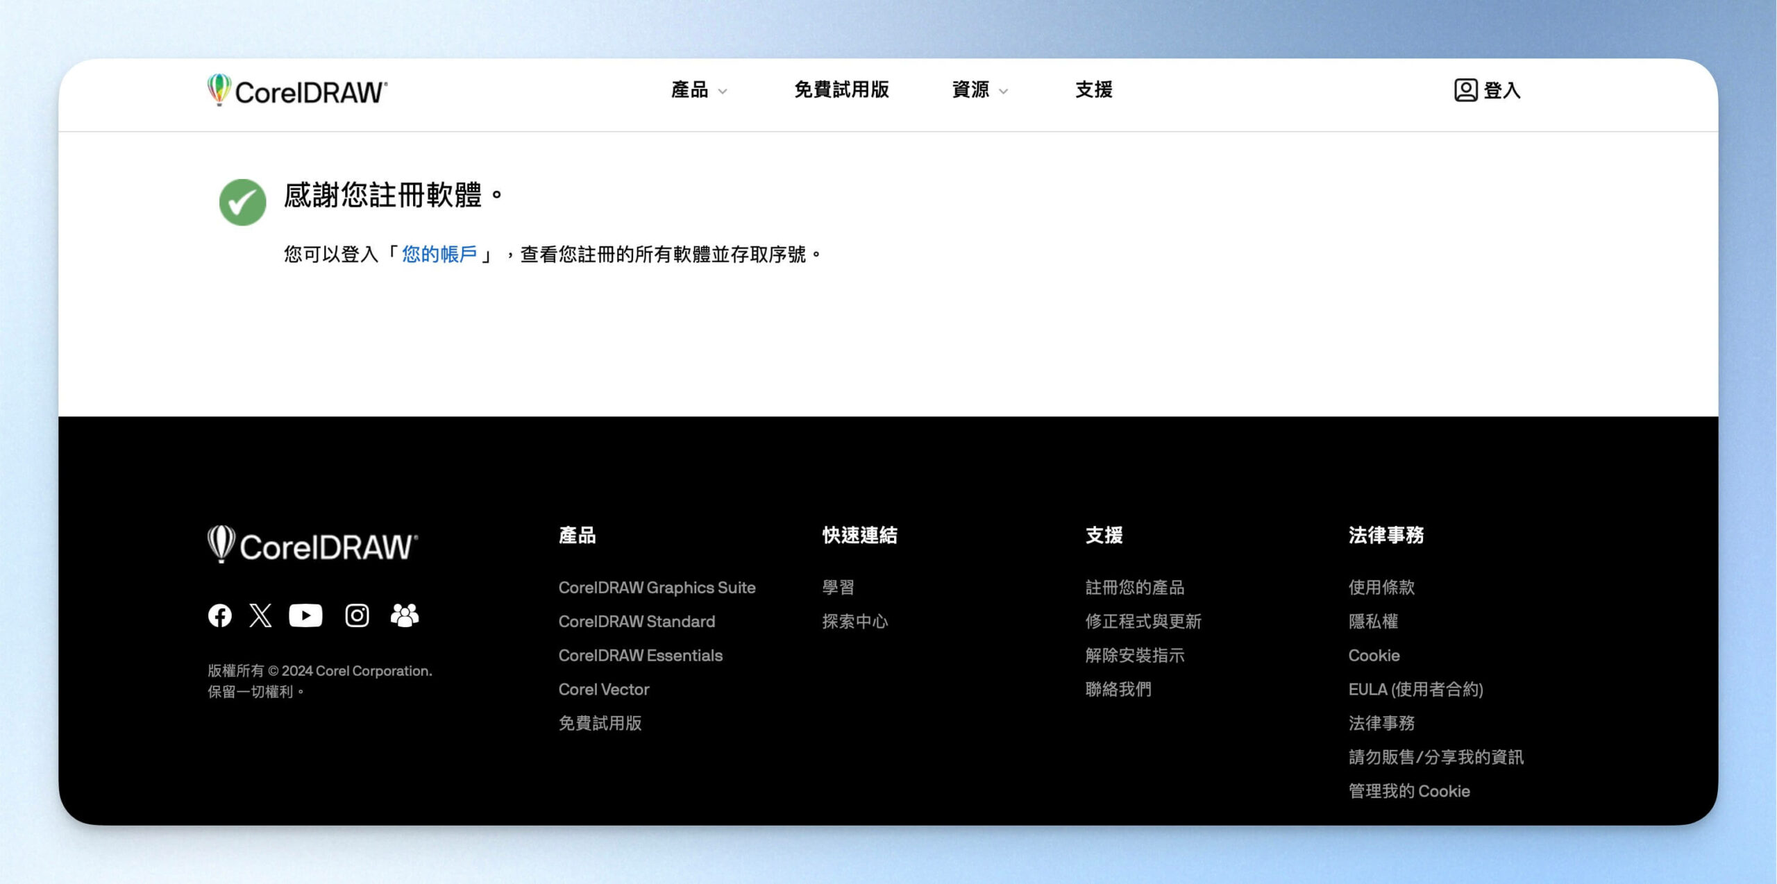Click the CorelDRAW balloon logo in header
1777x884 pixels.
pyautogui.click(x=297, y=90)
